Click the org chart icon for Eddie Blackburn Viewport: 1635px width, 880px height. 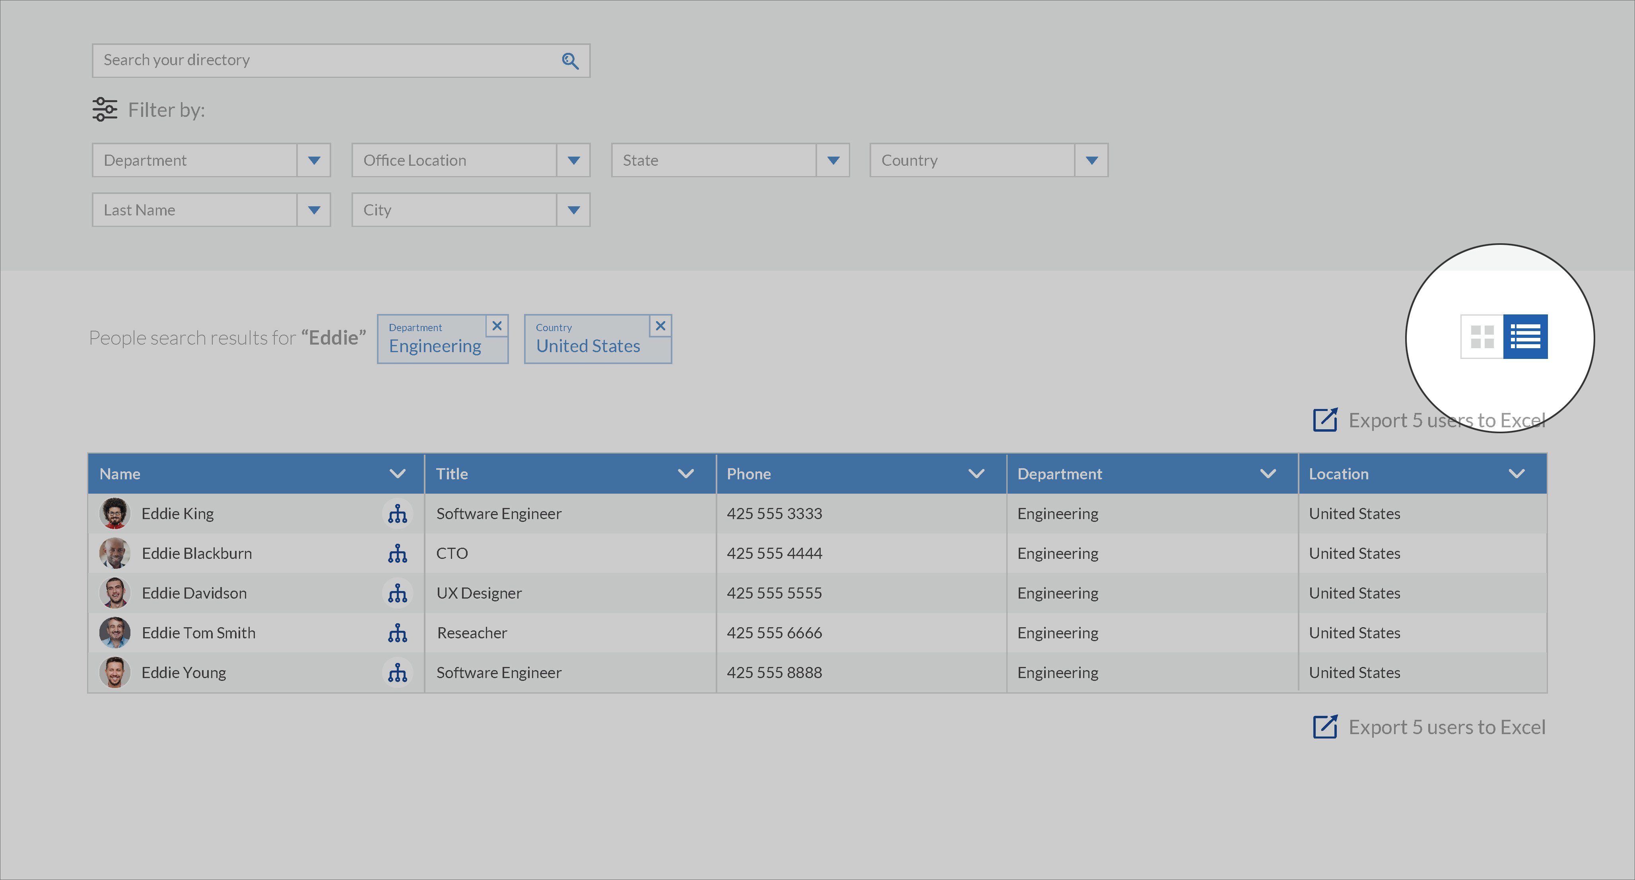click(398, 554)
